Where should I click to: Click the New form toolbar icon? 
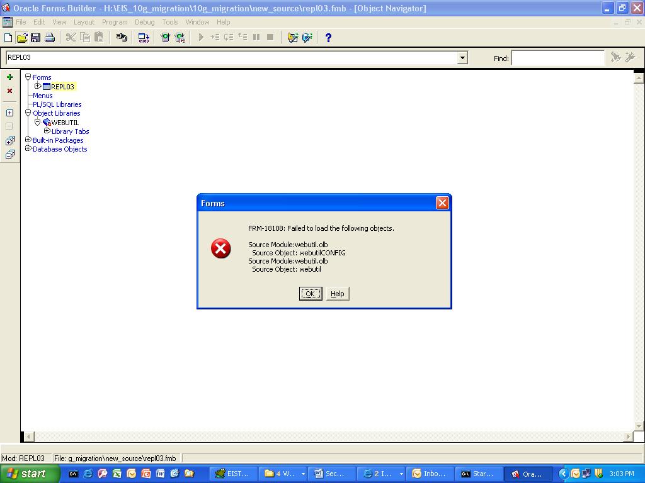point(8,38)
